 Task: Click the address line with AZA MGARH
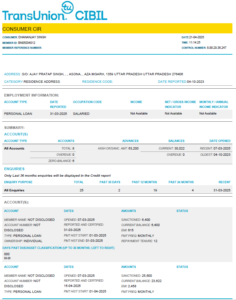coord(93,74)
